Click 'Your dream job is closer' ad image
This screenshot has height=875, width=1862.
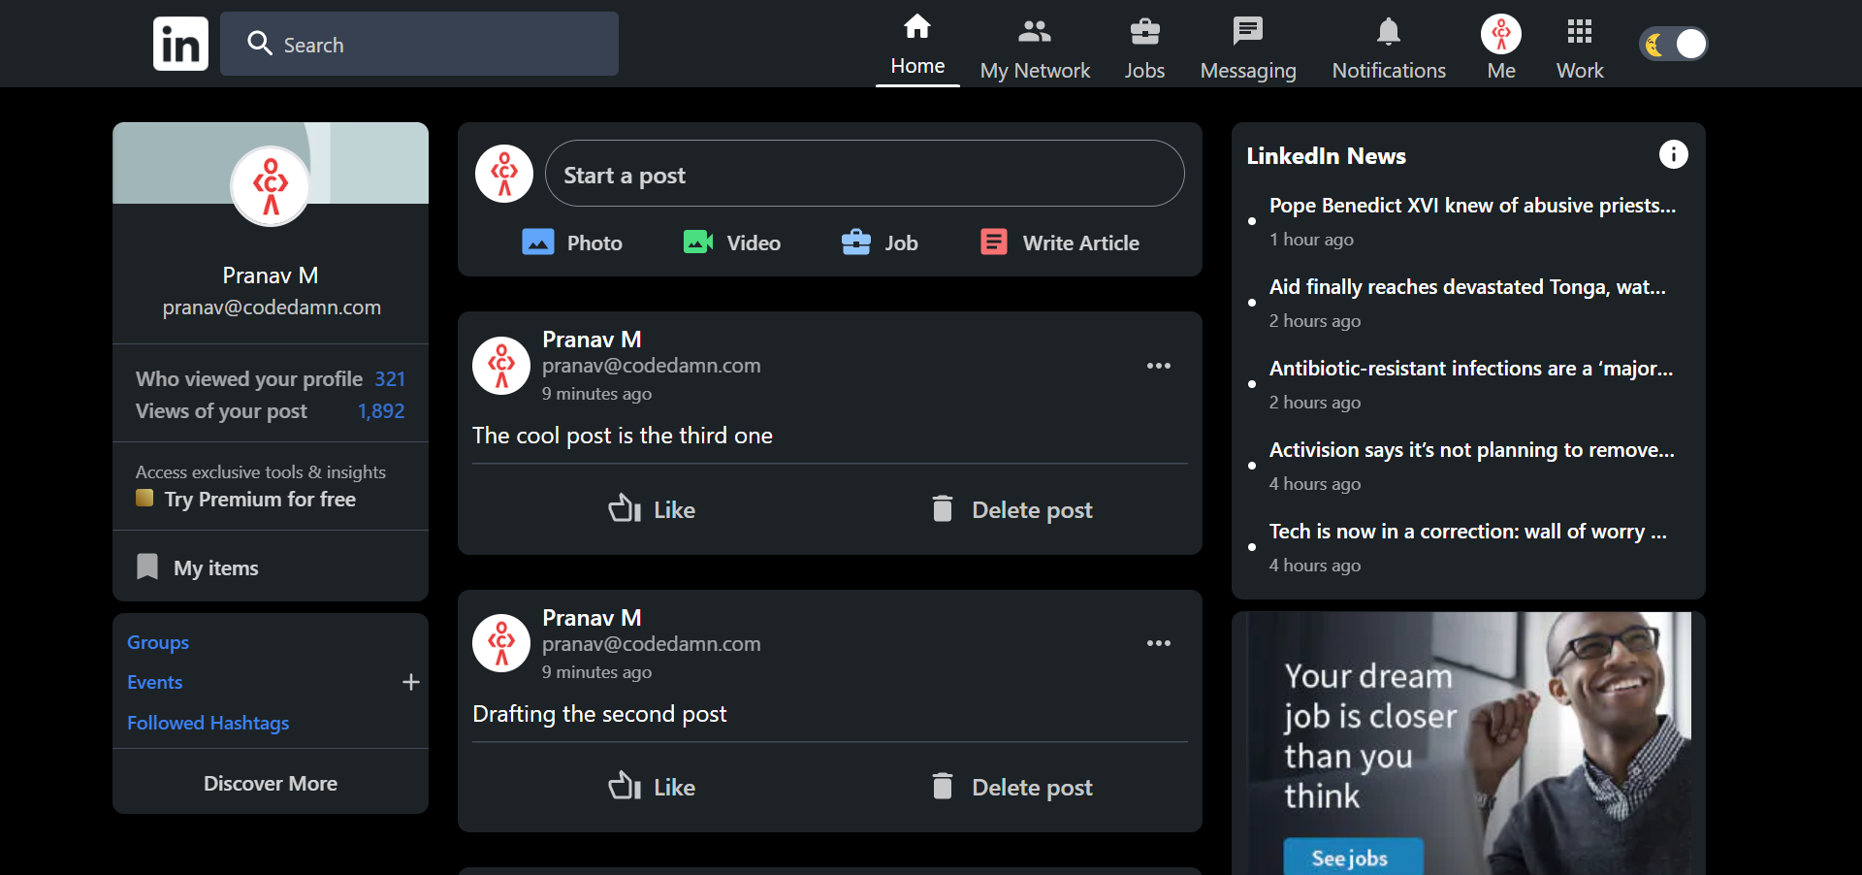click(x=1468, y=743)
